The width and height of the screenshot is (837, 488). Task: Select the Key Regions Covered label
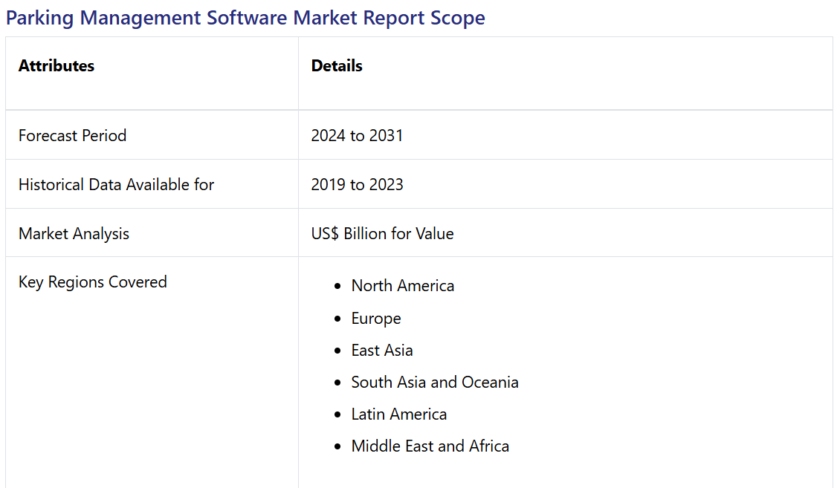pos(92,282)
